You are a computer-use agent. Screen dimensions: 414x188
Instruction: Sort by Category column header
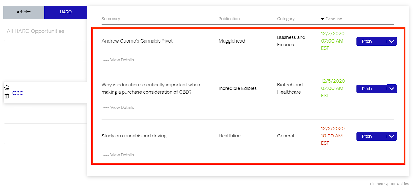click(x=286, y=19)
